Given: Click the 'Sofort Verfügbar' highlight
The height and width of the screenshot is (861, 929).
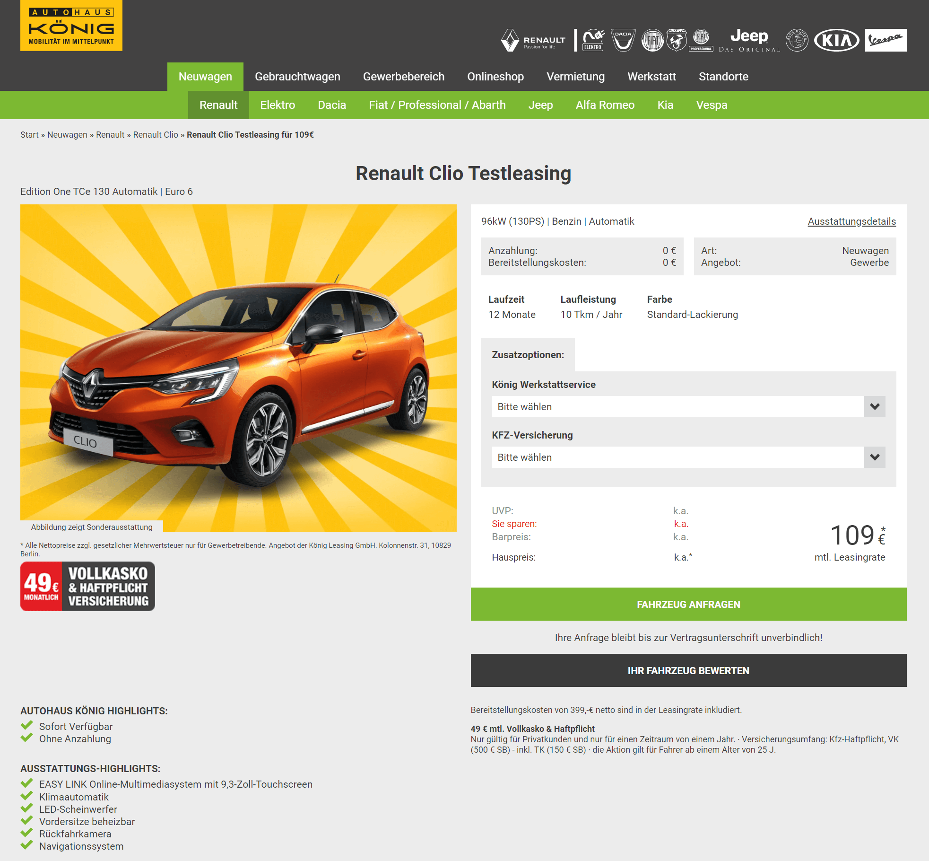Looking at the screenshot, I should pos(76,727).
